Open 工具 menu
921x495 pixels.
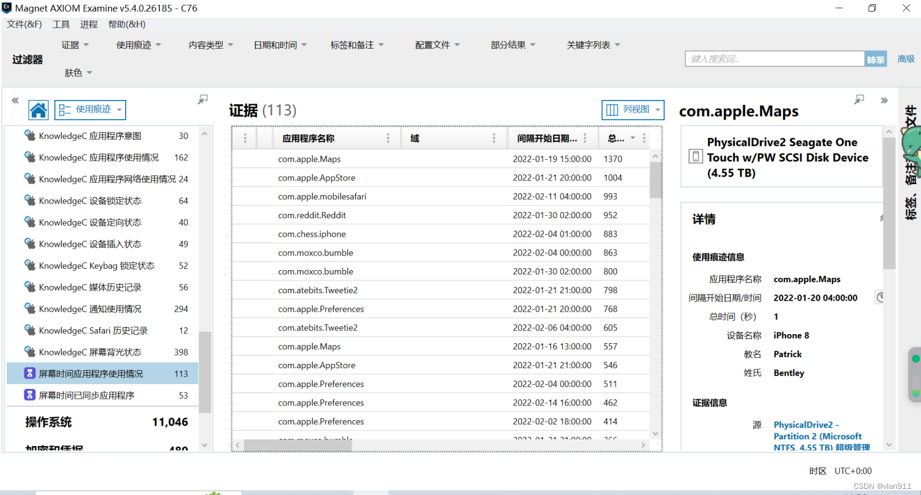coord(61,24)
